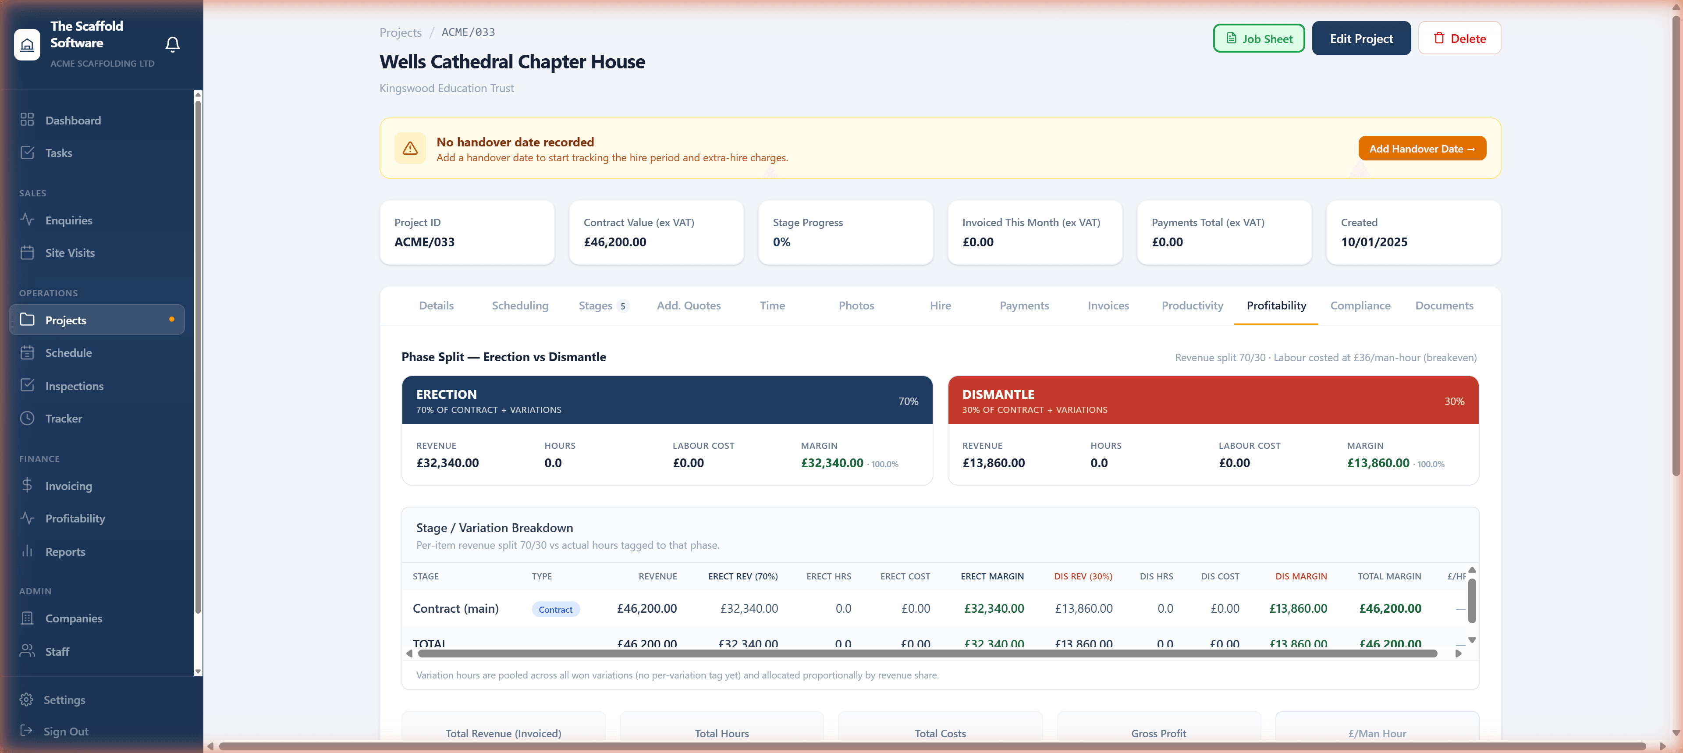Open the Details tab
Image resolution: width=1683 pixels, height=753 pixels.
coord(436,305)
